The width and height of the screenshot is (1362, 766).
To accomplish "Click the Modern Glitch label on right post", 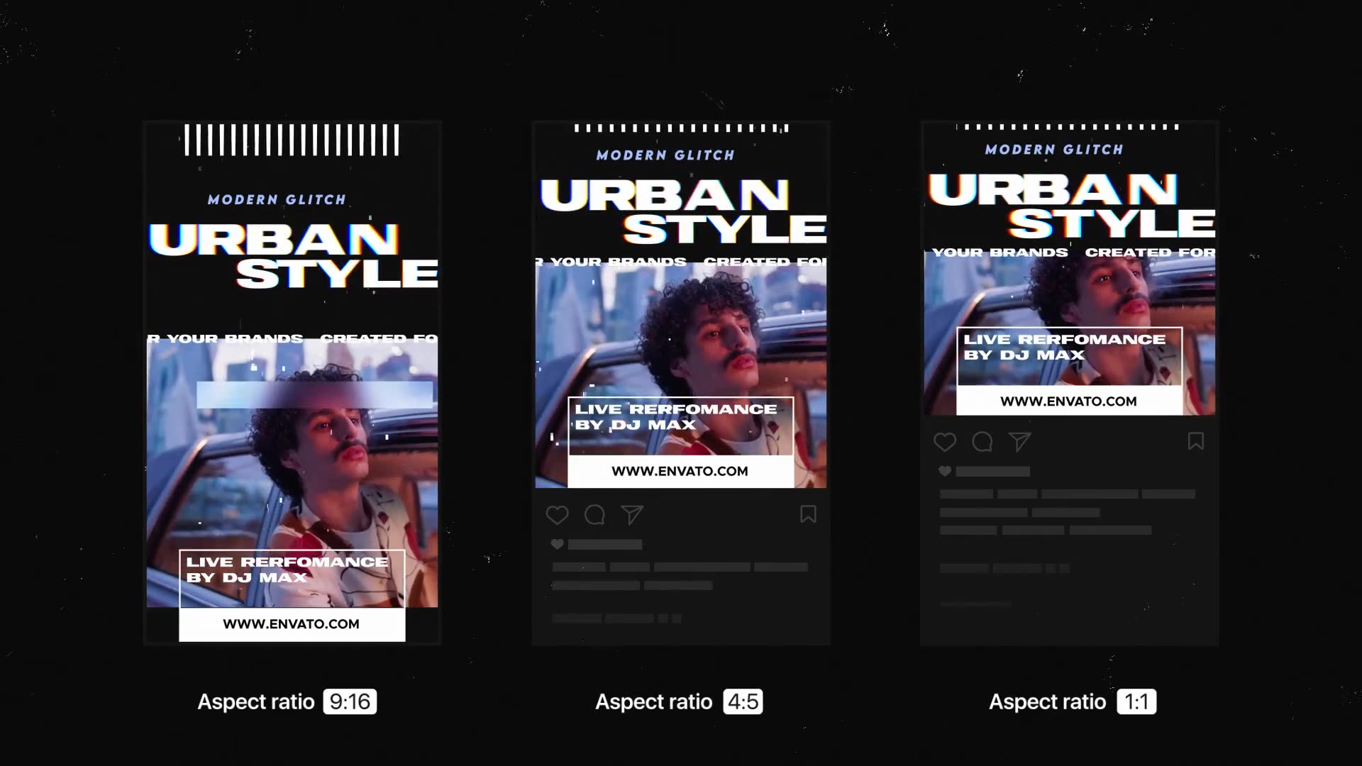I will 1053,149.
